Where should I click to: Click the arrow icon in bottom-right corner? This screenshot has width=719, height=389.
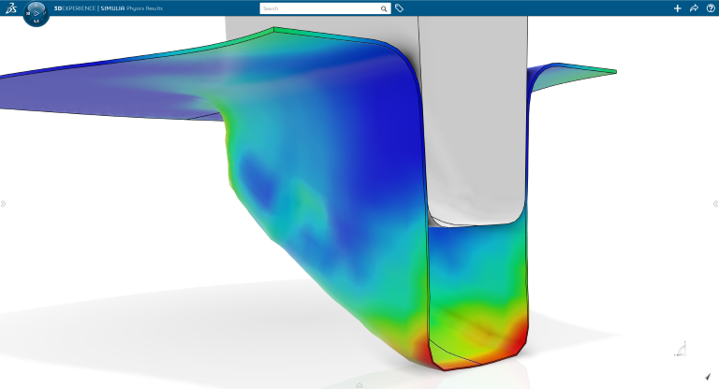708,376
